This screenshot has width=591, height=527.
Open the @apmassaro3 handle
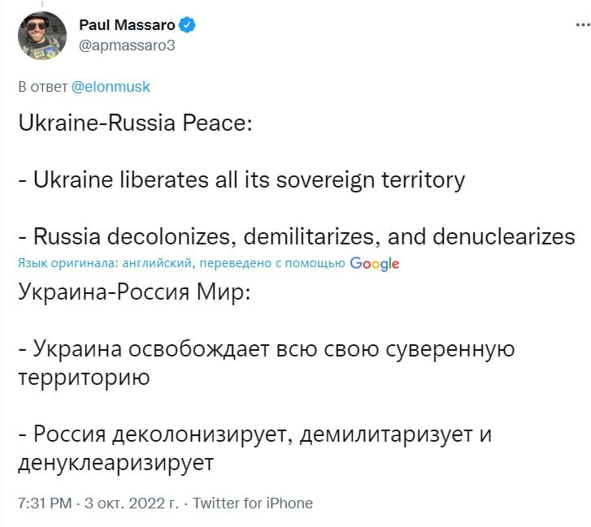127,45
